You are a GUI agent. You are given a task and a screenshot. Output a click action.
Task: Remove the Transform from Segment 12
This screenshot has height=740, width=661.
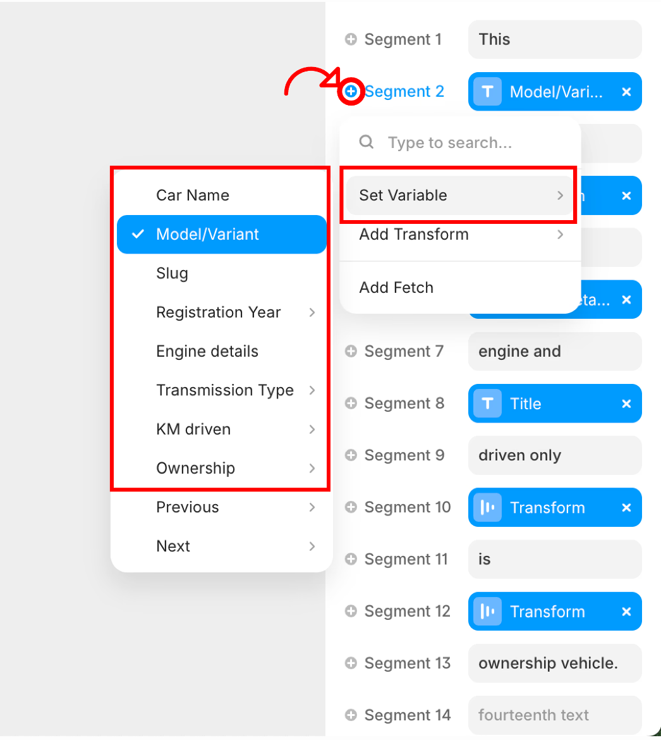point(626,612)
